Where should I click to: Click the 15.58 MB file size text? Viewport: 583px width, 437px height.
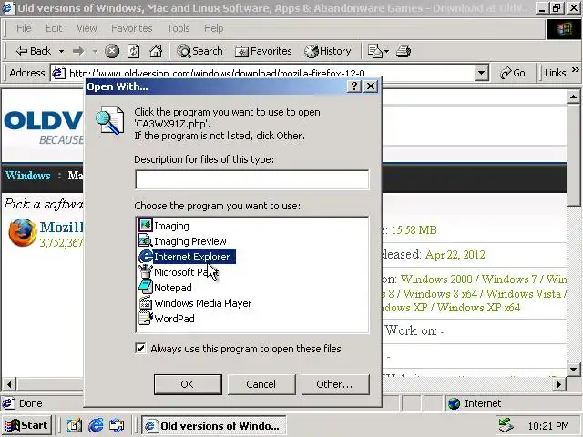[414, 230]
